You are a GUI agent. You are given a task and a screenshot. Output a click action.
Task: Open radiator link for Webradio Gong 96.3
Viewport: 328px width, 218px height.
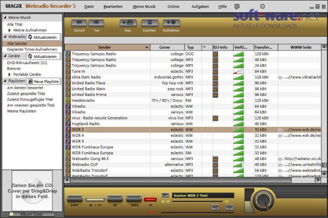pos(302,159)
